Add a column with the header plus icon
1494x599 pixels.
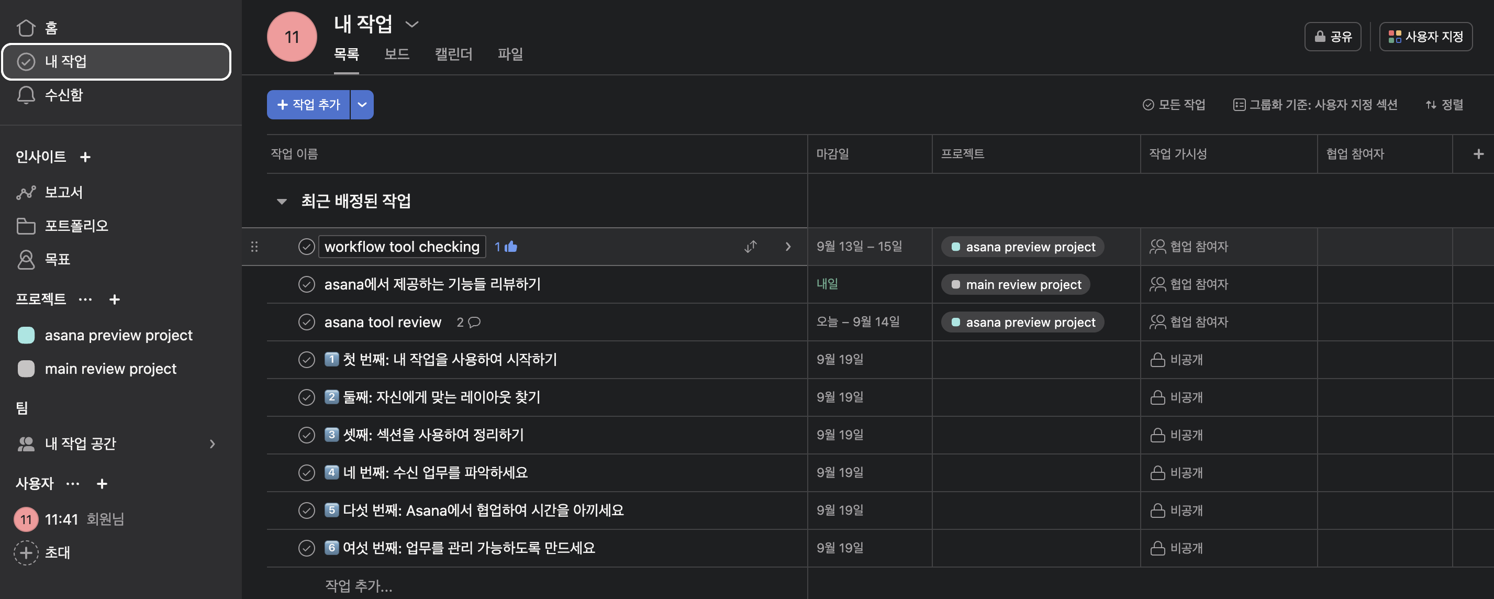click(x=1478, y=153)
